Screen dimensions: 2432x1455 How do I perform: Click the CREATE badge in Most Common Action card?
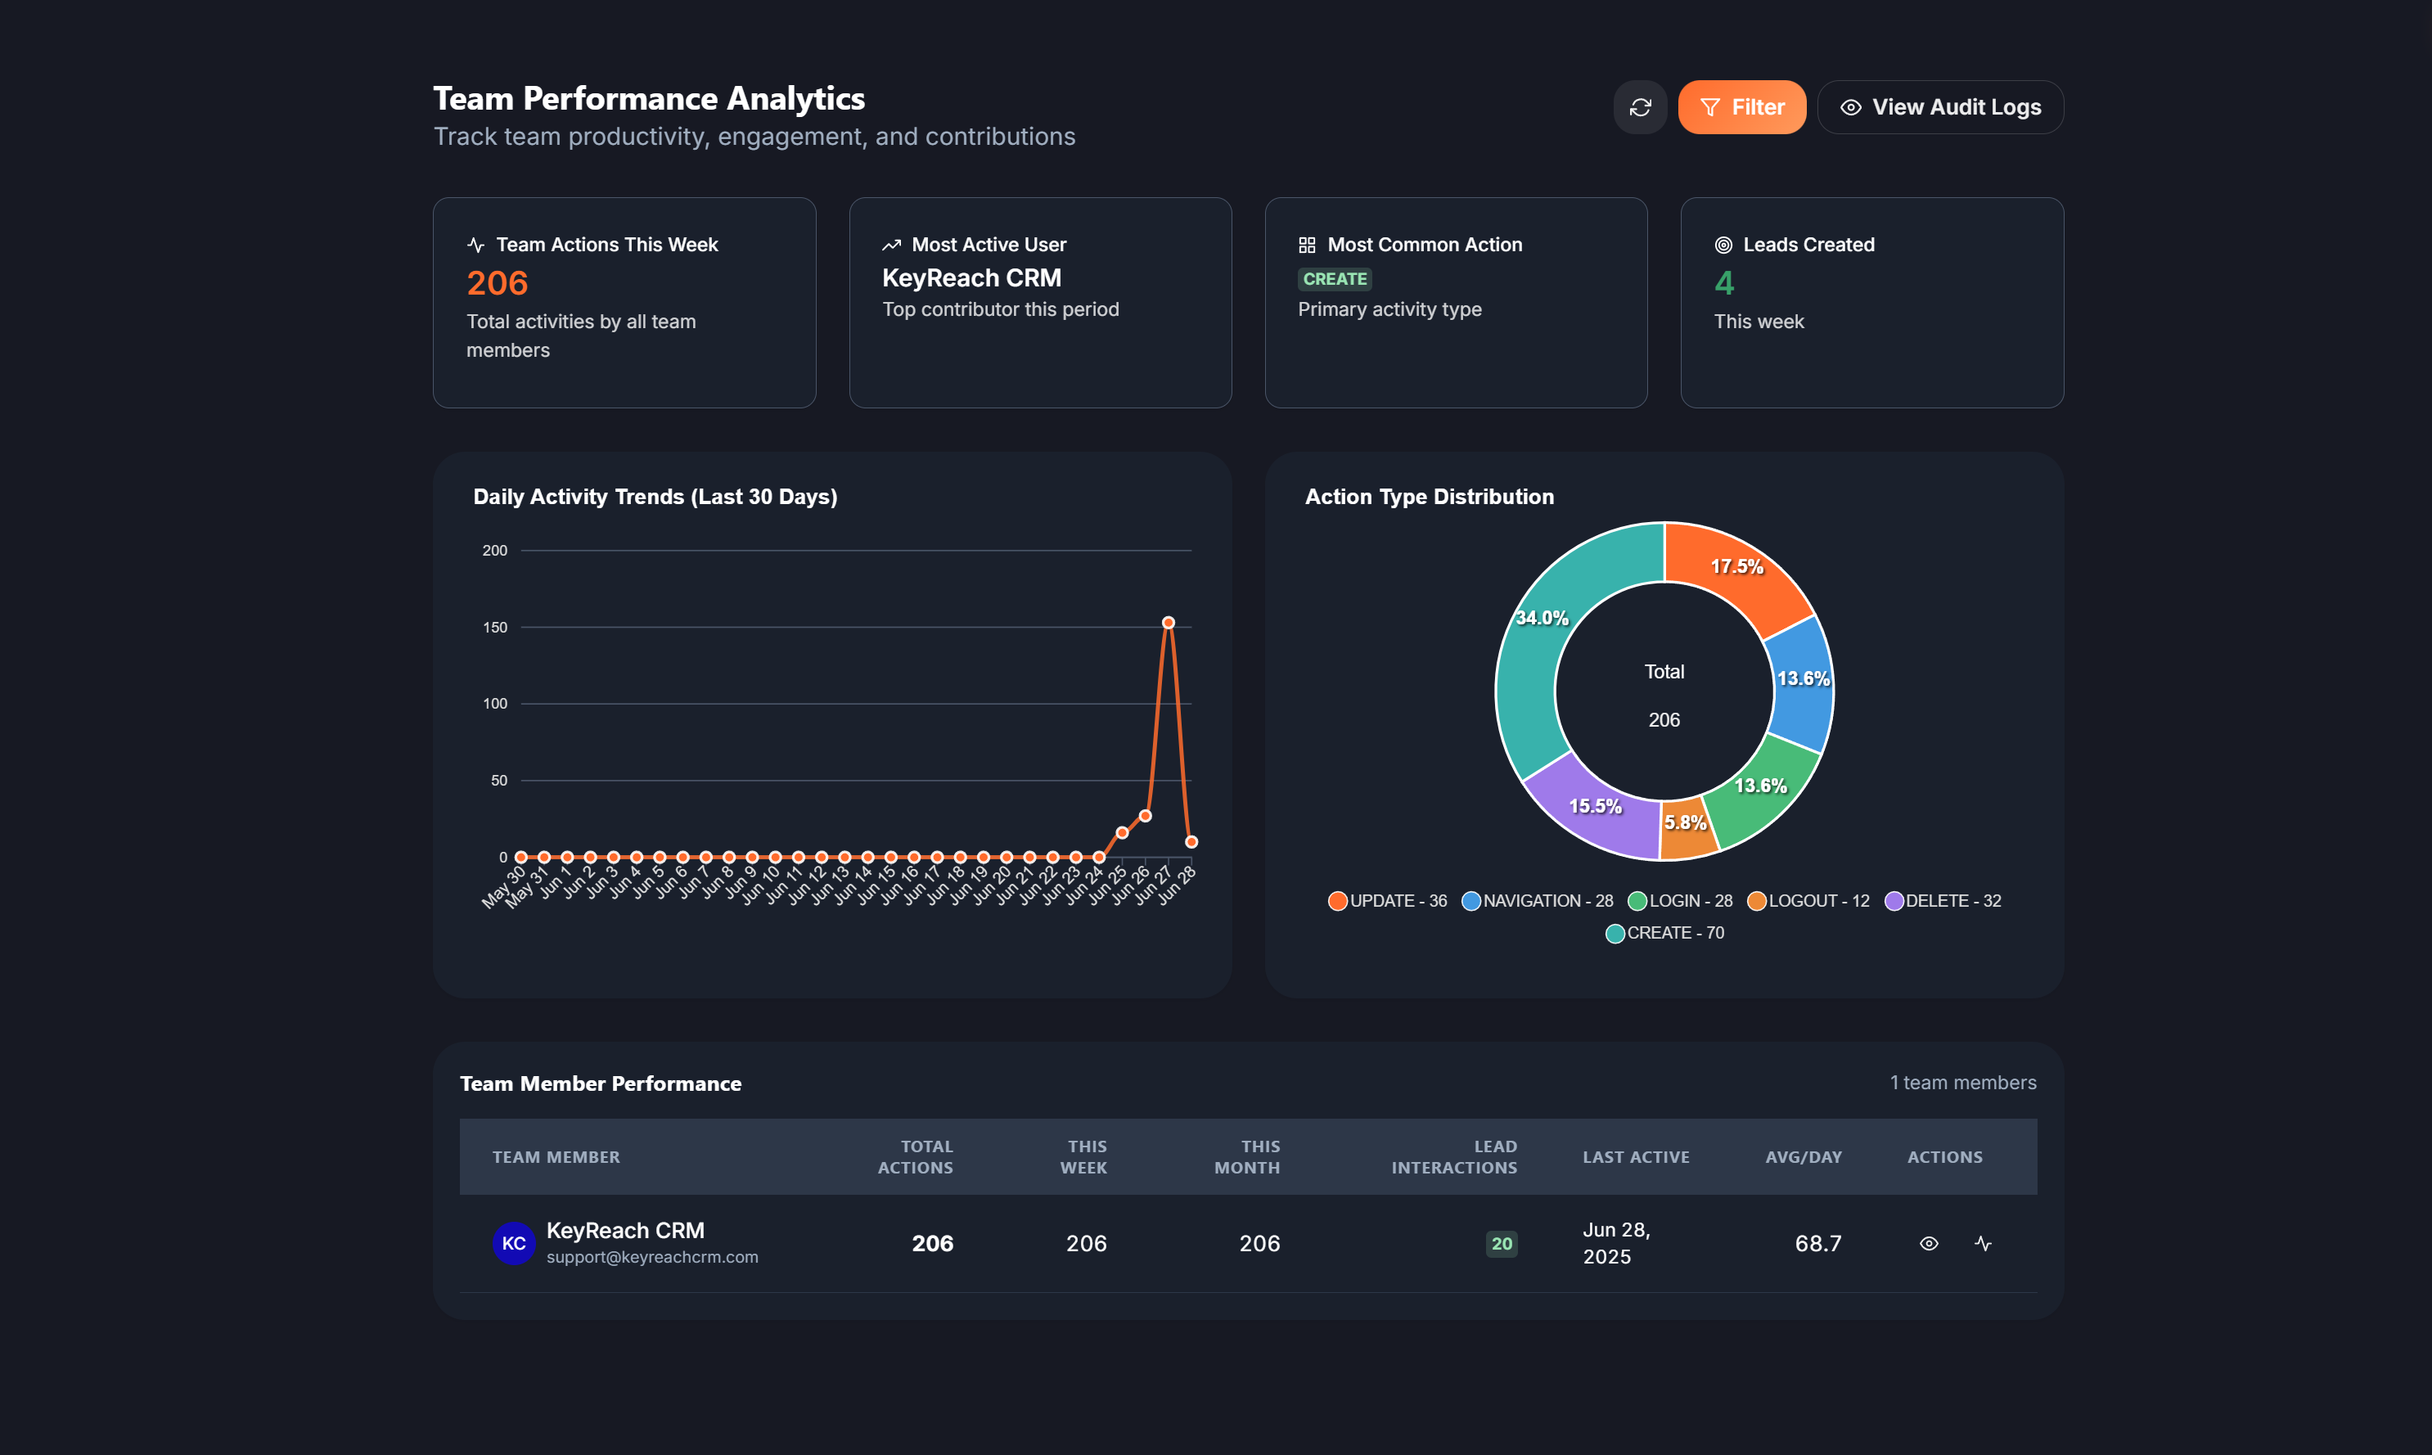(1334, 279)
